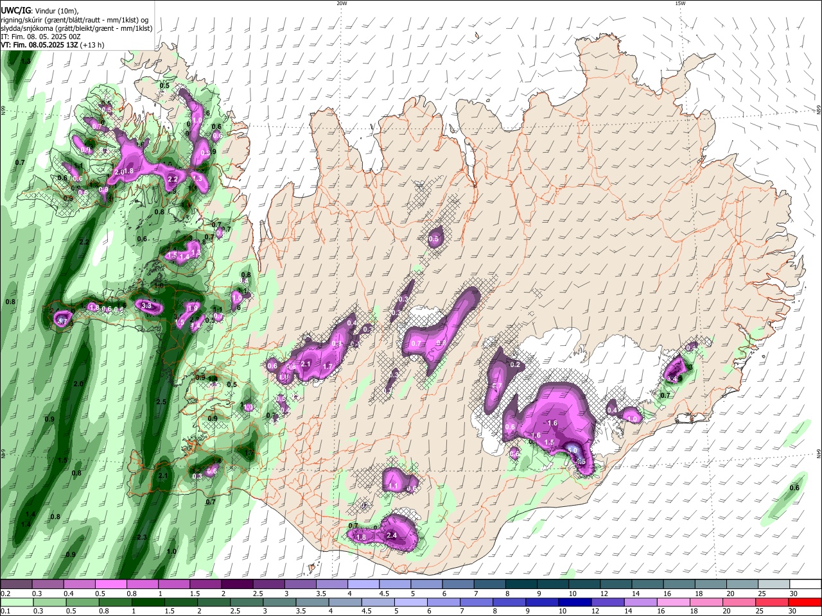Viewport: 822px width, 616px height.
Task: Select the 3.5 label in the rain legend row
Action: coord(301,611)
